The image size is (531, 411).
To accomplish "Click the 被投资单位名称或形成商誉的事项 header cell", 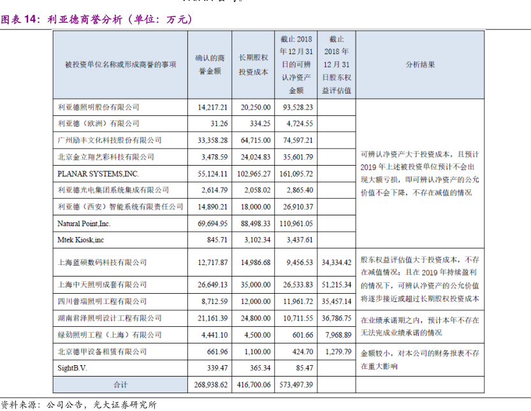I will coord(120,65).
